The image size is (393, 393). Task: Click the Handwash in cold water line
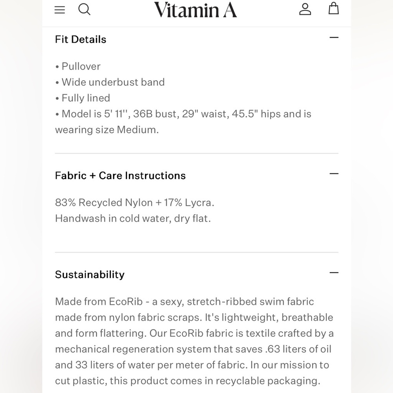[133, 218]
